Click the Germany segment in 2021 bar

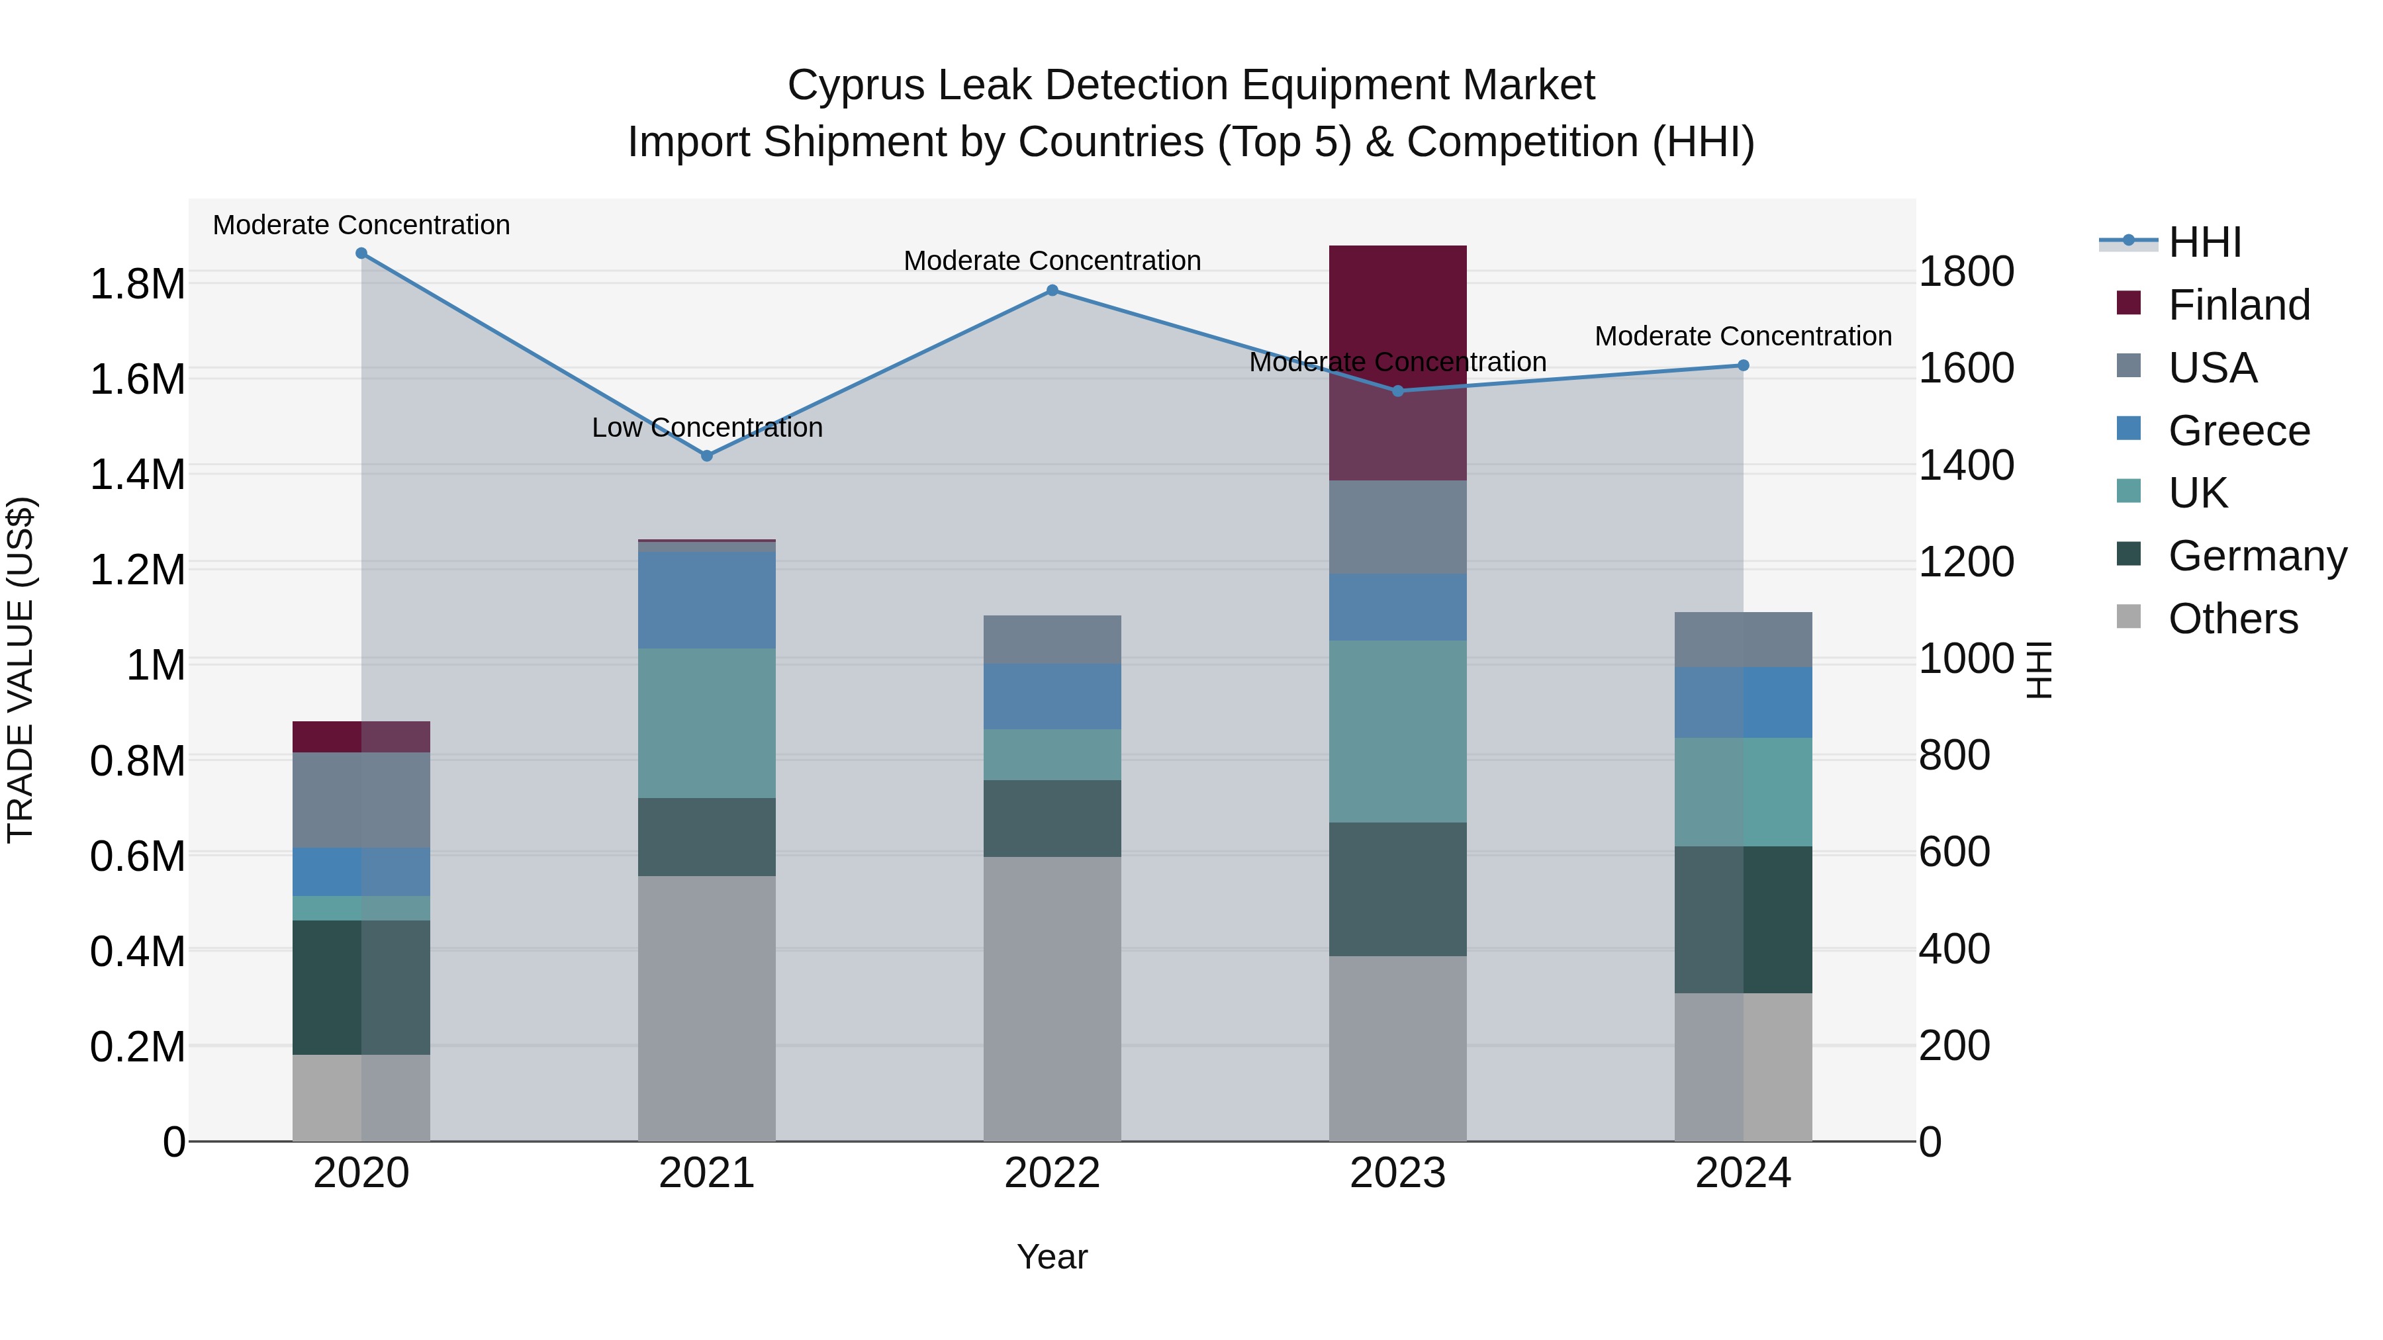[x=707, y=837]
